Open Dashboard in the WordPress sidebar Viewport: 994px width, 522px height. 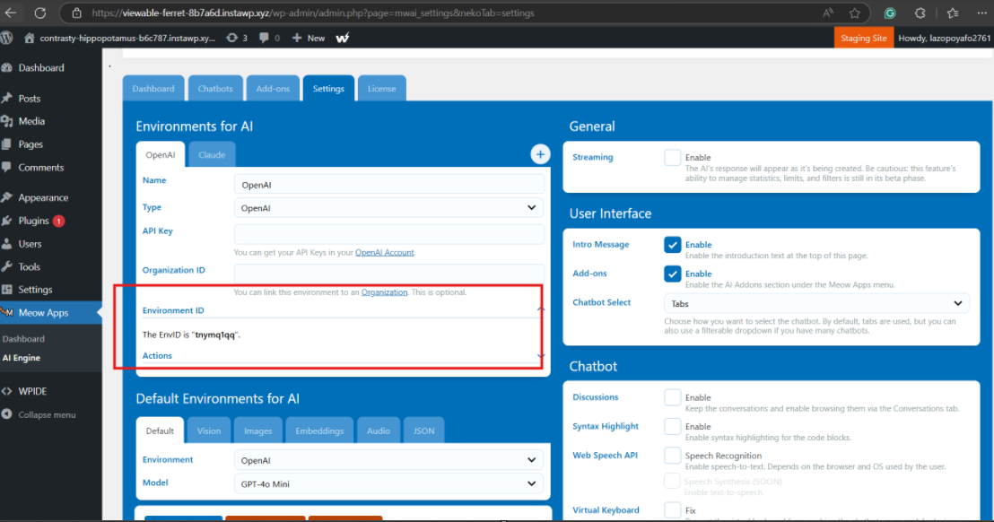coord(41,68)
